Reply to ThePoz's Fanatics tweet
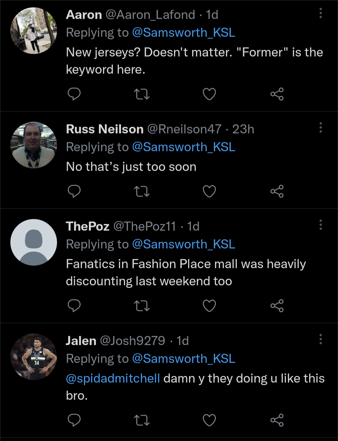This screenshot has height=441, width=338. tap(74, 306)
